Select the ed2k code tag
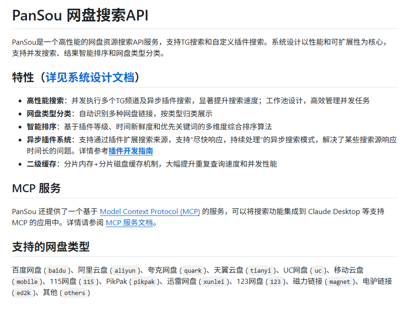 pos(24,293)
